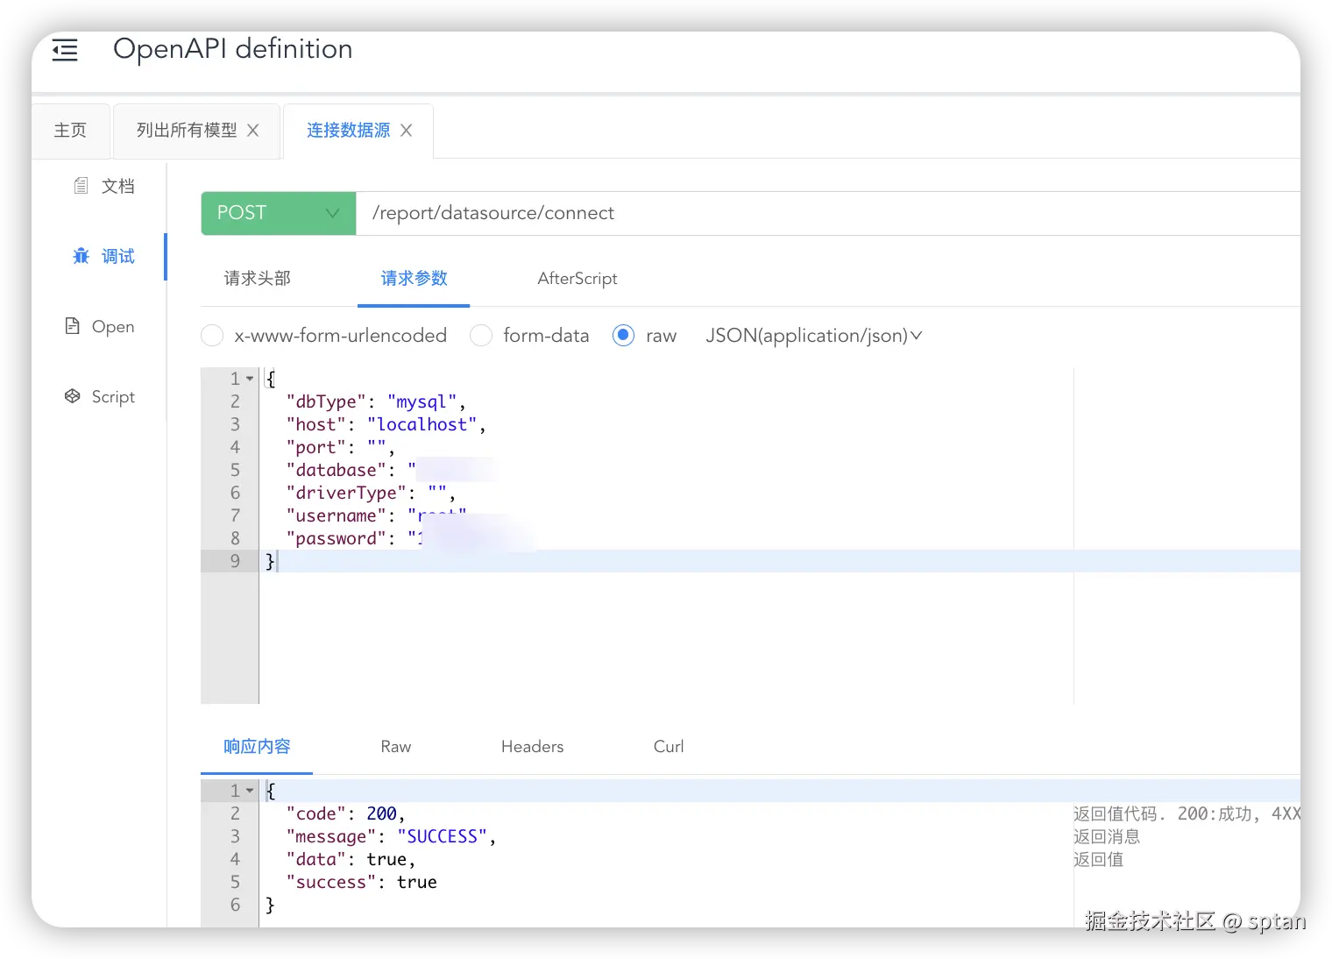Select x-www-form-urlencoded radio option
Image resolution: width=1332 pixels, height=959 pixels.
pyautogui.click(x=212, y=336)
